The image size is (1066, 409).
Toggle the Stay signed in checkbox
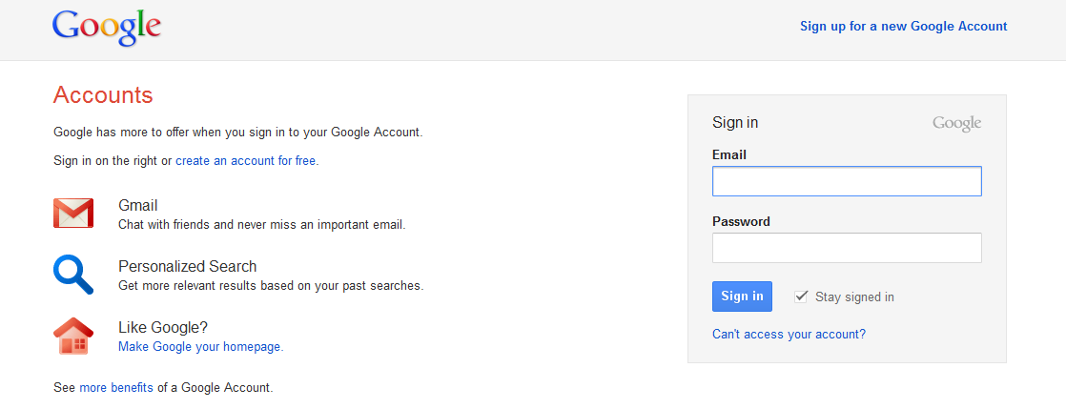click(x=801, y=297)
